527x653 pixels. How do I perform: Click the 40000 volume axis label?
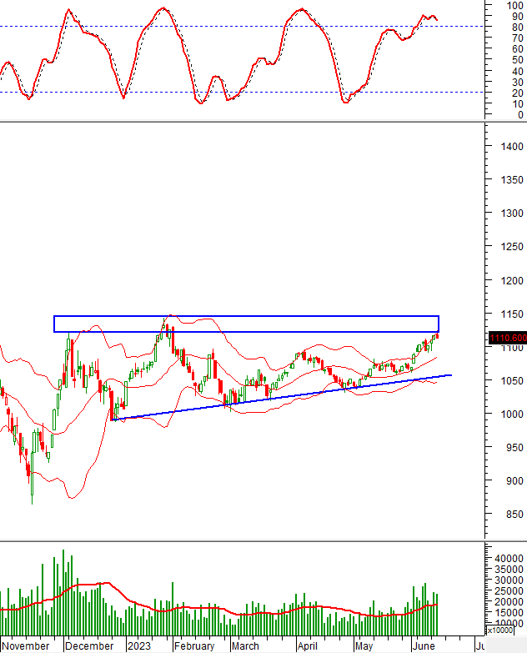tap(507, 558)
